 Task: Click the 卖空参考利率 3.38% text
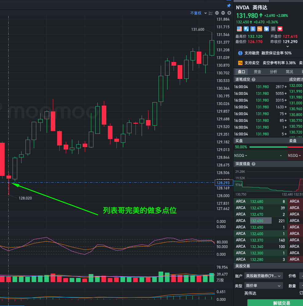[279, 63]
